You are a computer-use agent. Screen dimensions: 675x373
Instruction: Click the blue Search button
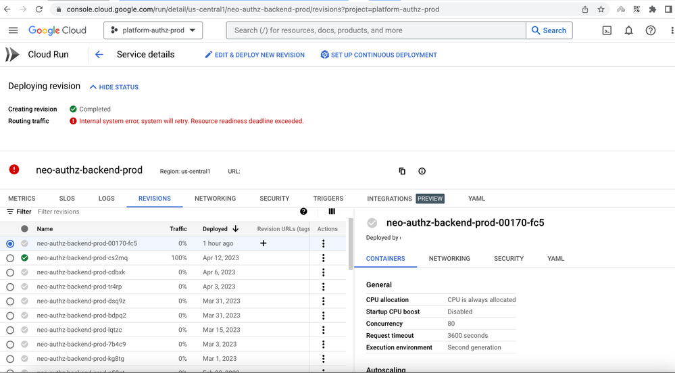coord(549,30)
